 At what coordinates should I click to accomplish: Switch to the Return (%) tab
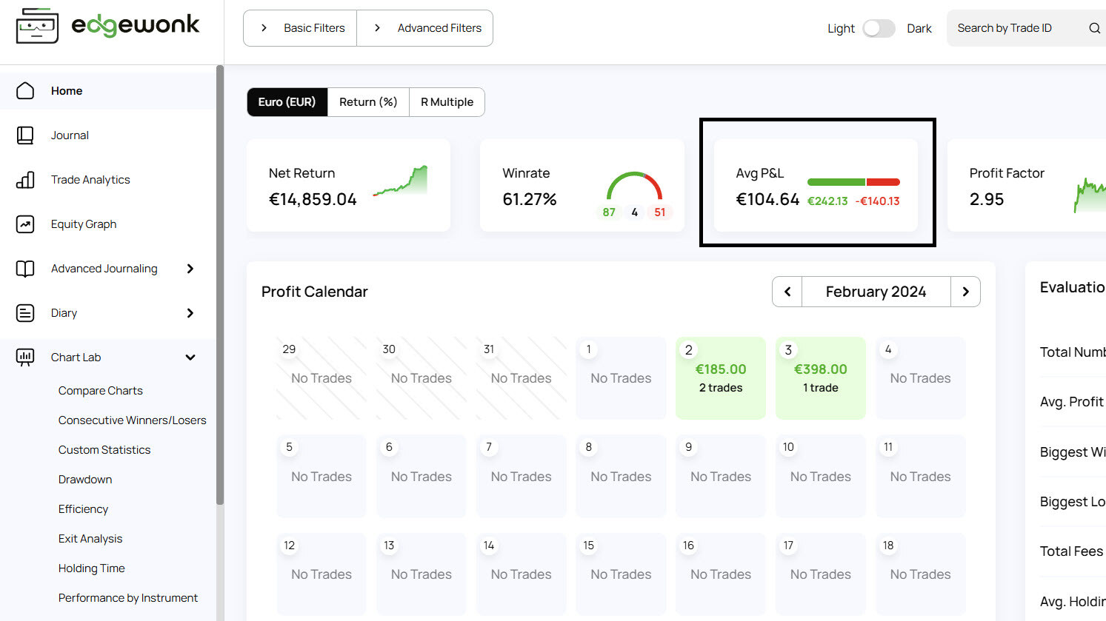click(x=367, y=102)
